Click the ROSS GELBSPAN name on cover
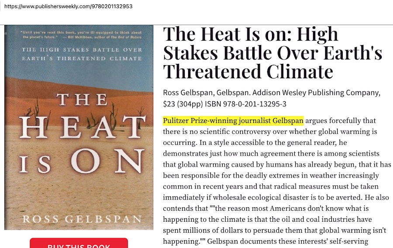 click(82, 219)
